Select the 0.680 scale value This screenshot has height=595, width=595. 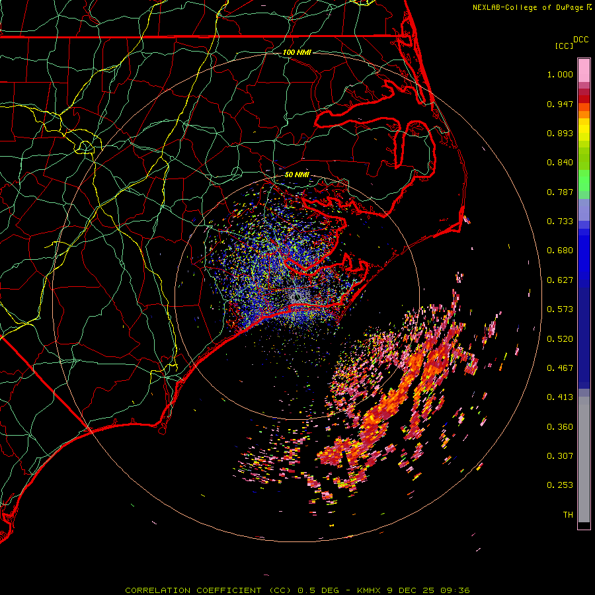560,251
